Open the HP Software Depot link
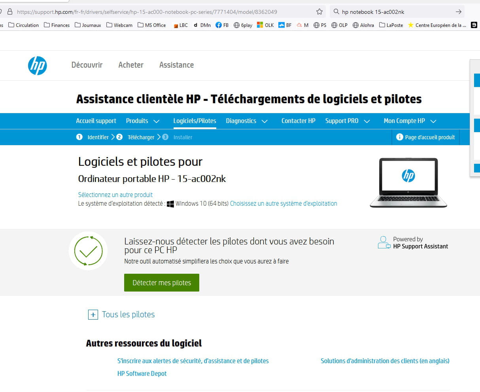 (142, 373)
